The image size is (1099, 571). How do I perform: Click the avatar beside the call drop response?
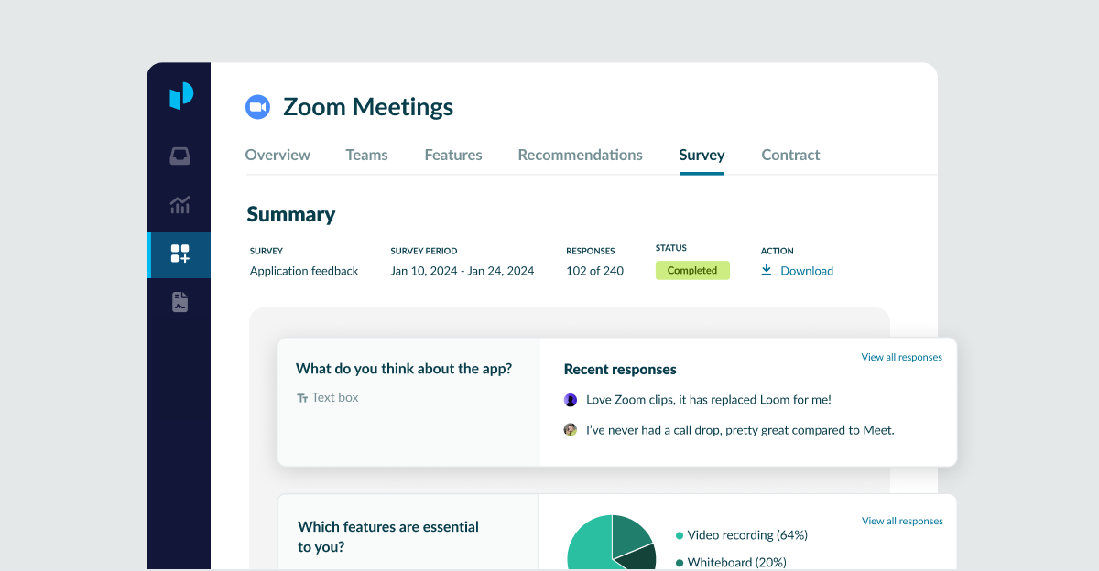[571, 429]
